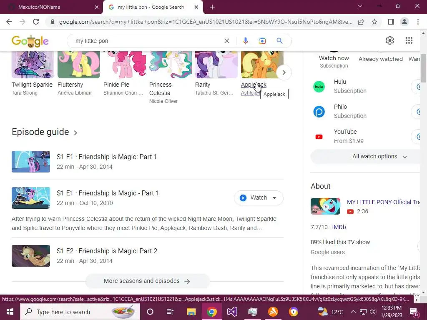Click More seasons and episodes button
427x320 pixels.
coord(147,281)
